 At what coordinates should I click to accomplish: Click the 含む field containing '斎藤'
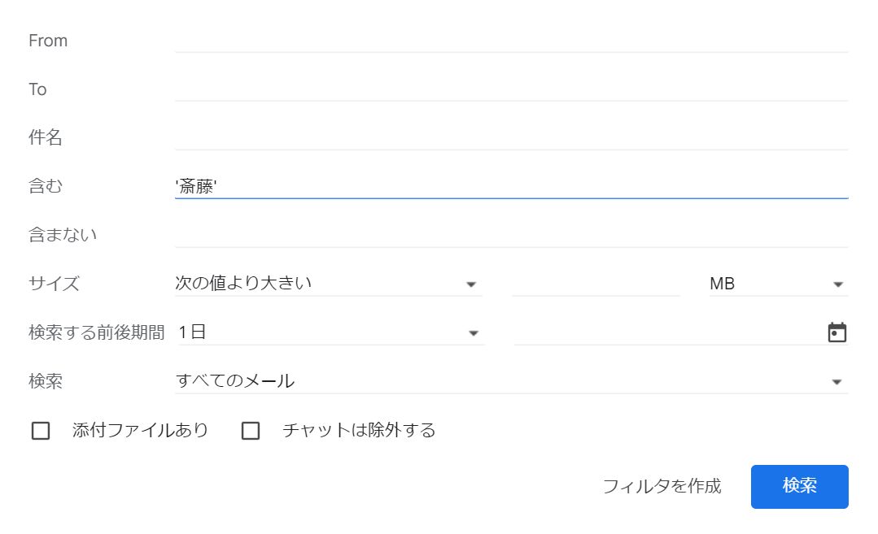(x=511, y=186)
